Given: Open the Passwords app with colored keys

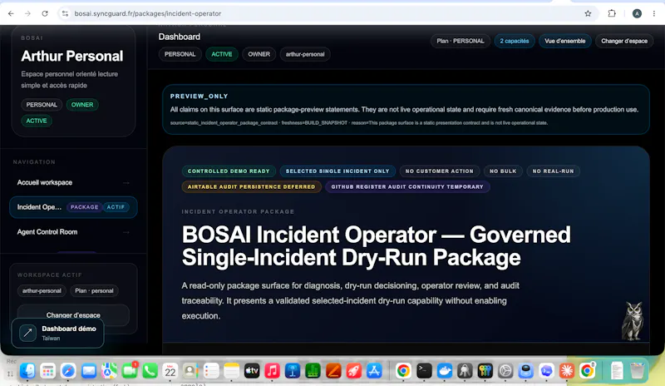Looking at the screenshot, I should [x=485, y=371].
